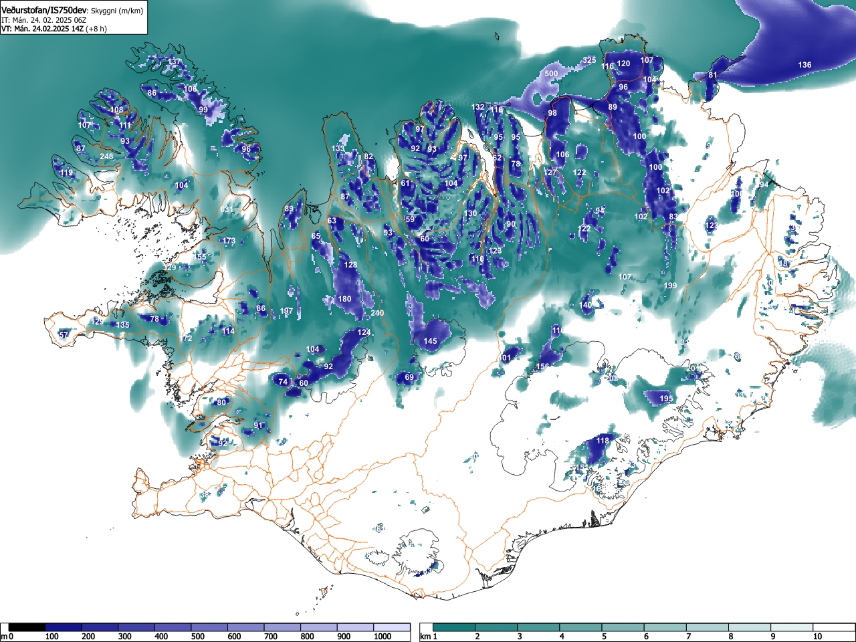The image size is (856, 642).
Task: Click the 114 visibility value label
Action: tap(229, 331)
